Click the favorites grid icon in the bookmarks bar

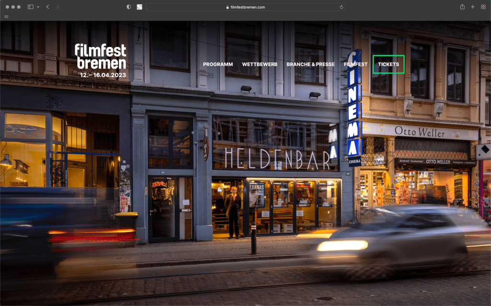point(6,16)
